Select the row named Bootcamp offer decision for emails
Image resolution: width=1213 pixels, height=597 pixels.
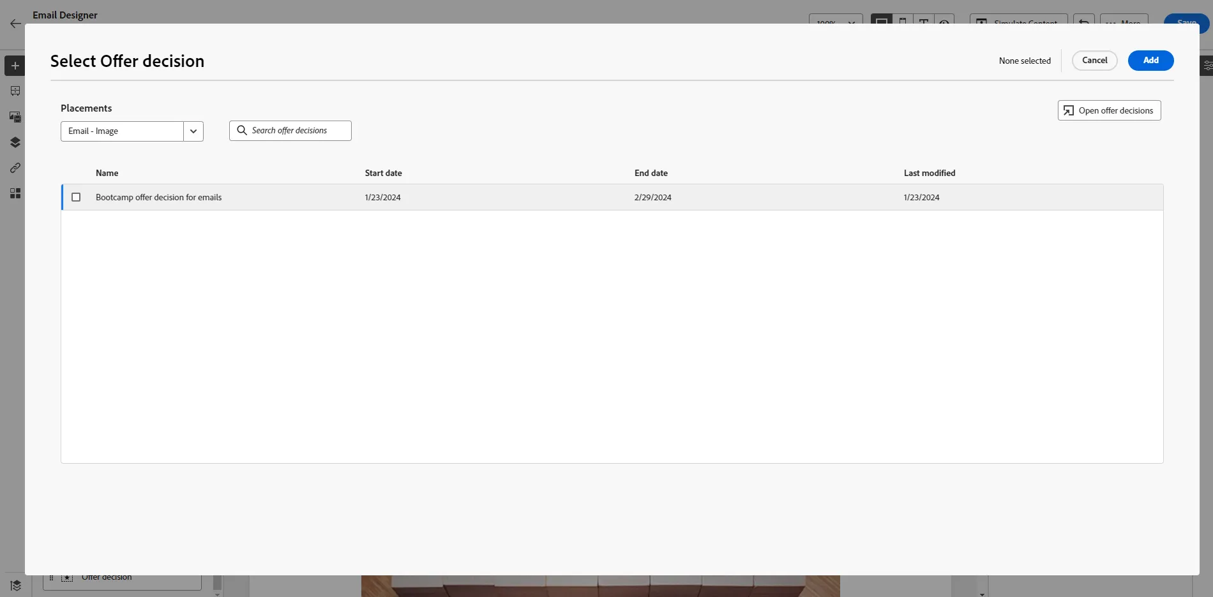pos(612,197)
